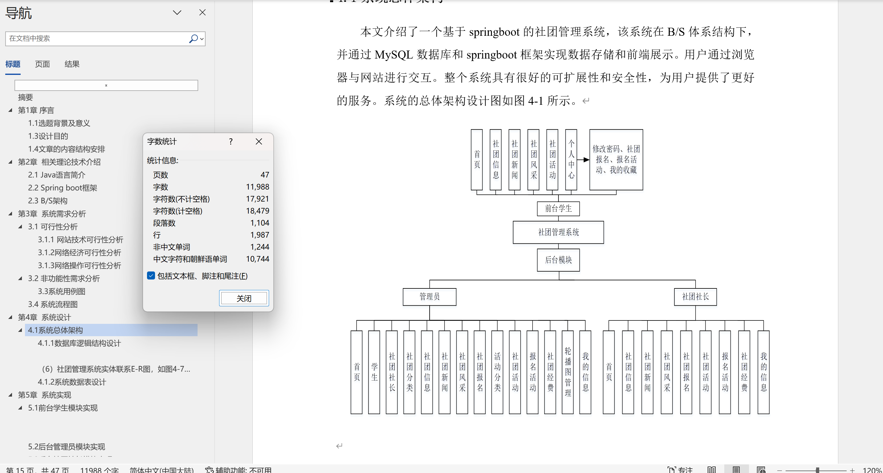Close the 导航 navigation pane

(202, 13)
